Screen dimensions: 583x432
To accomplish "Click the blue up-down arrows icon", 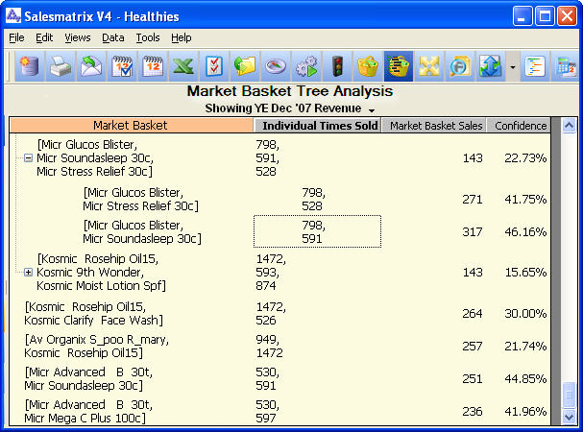I will click(490, 66).
